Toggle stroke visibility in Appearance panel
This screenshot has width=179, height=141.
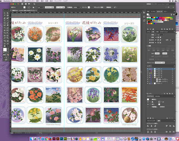pyautogui.click(x=148, y=102)
